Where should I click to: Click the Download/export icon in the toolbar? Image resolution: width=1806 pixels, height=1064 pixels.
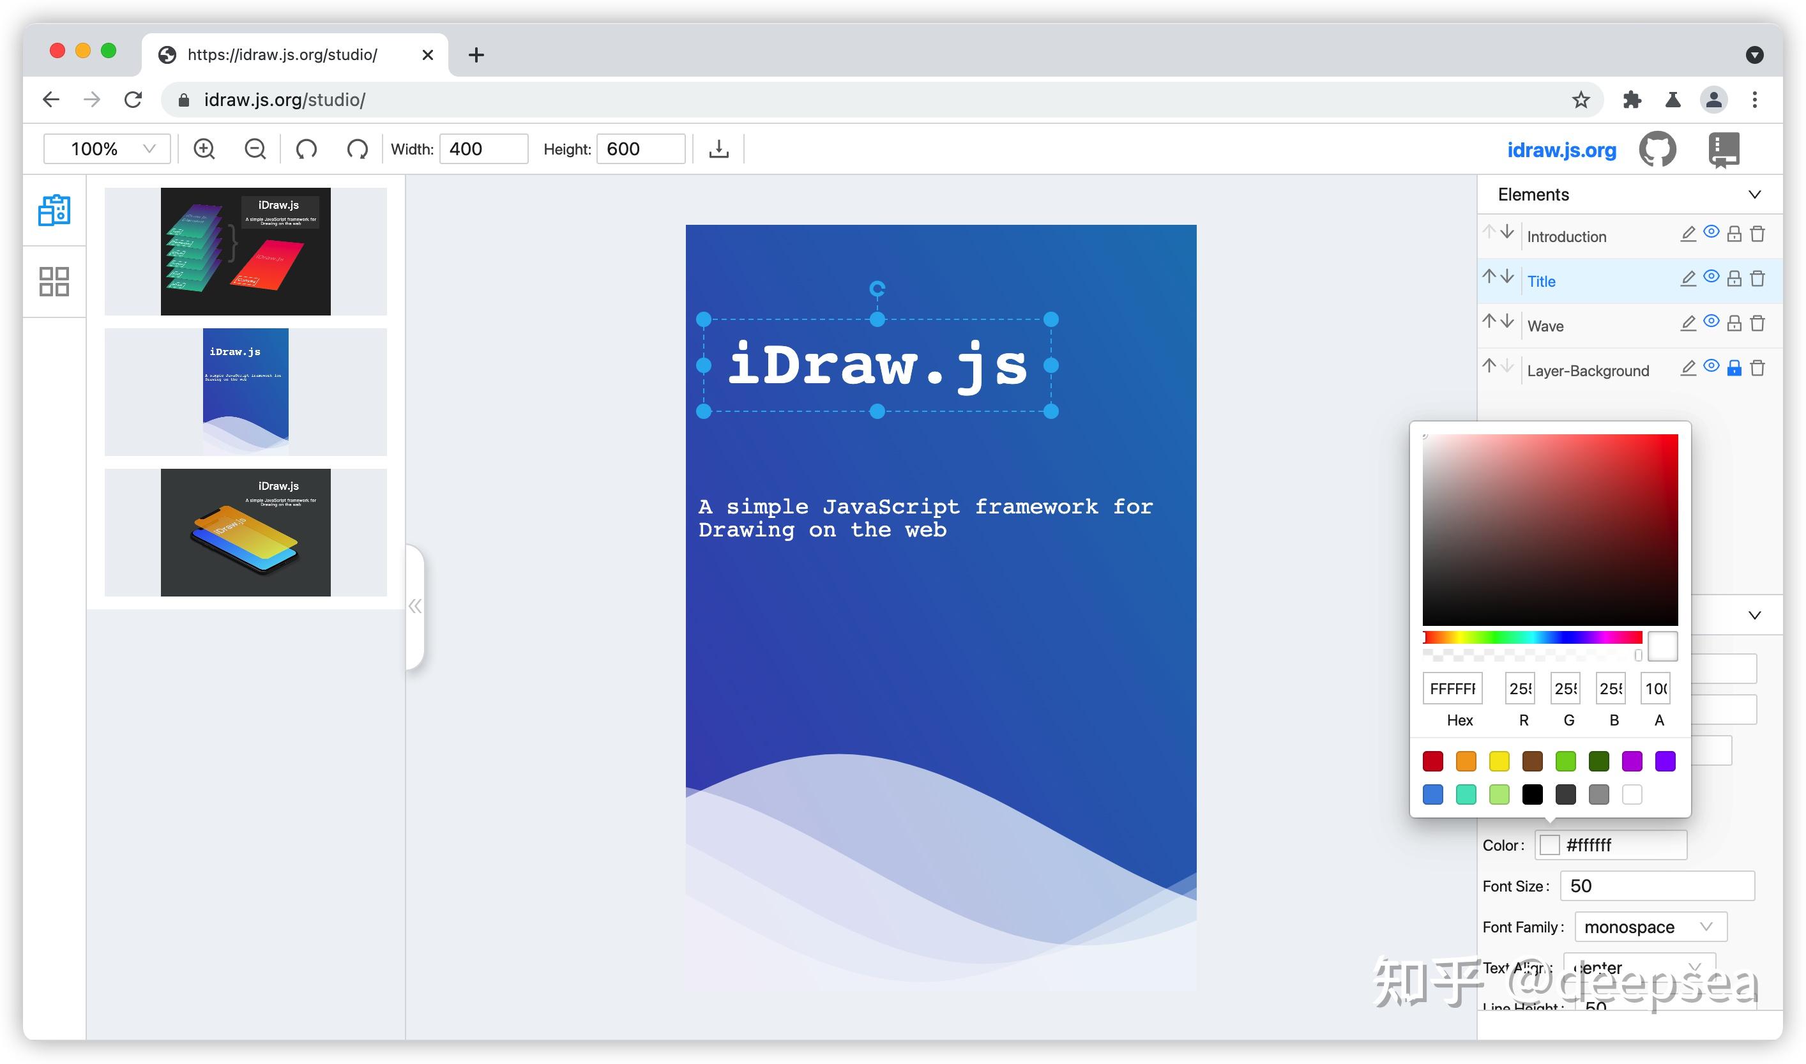coord(718,148)
